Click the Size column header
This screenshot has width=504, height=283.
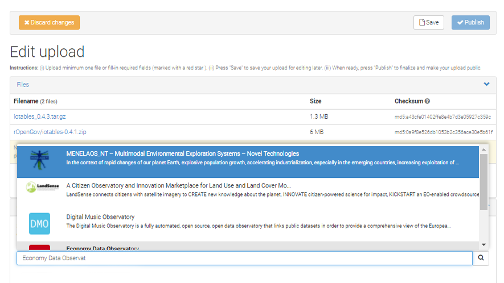(315, 101)
